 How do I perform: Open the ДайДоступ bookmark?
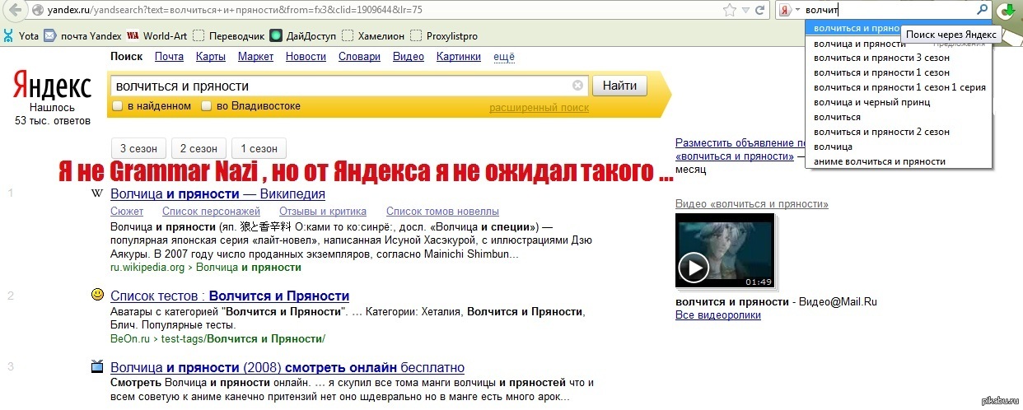tap(303, 35)
